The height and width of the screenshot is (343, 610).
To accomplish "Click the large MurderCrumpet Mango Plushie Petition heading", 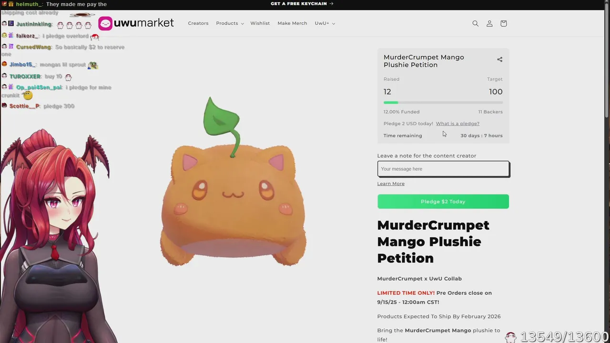I will point(433,242).
